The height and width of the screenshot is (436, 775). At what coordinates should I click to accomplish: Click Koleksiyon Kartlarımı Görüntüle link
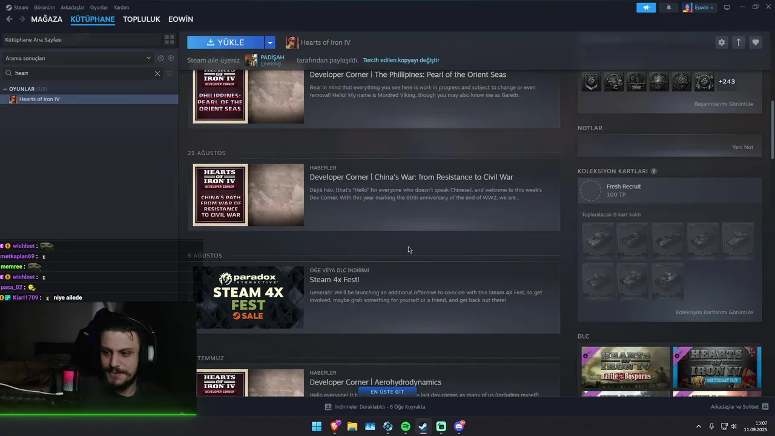pyautogui.click(x=714, y=312)
